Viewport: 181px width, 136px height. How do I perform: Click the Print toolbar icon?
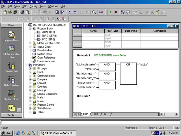22,12
